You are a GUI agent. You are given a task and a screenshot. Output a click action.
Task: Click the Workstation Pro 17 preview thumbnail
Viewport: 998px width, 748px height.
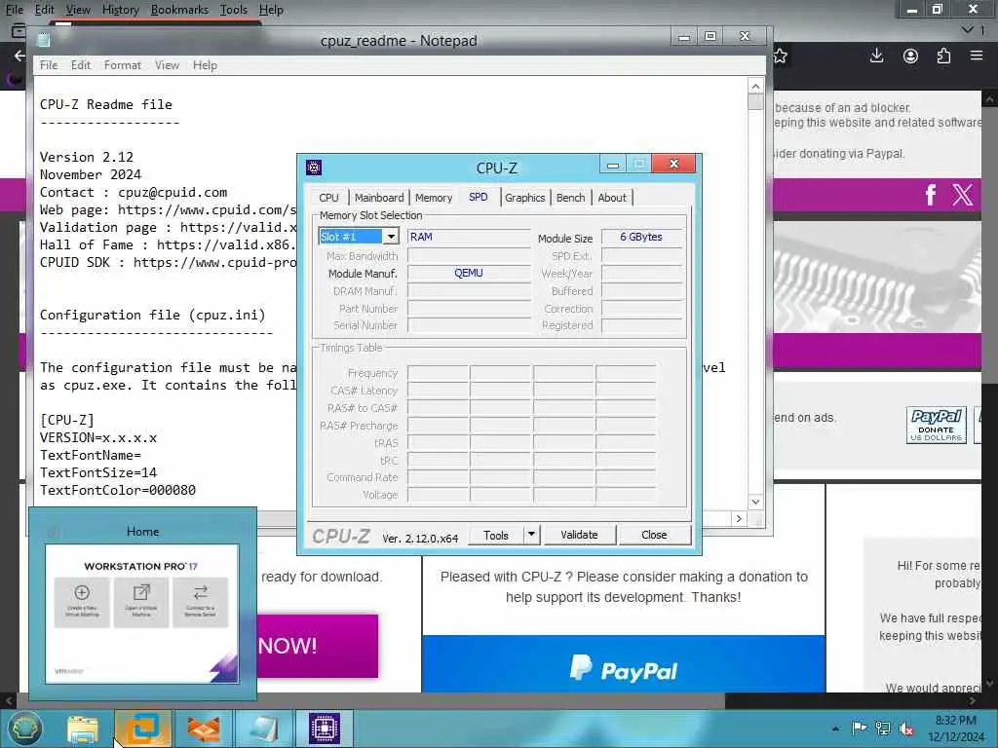click(x=142, y=614)
